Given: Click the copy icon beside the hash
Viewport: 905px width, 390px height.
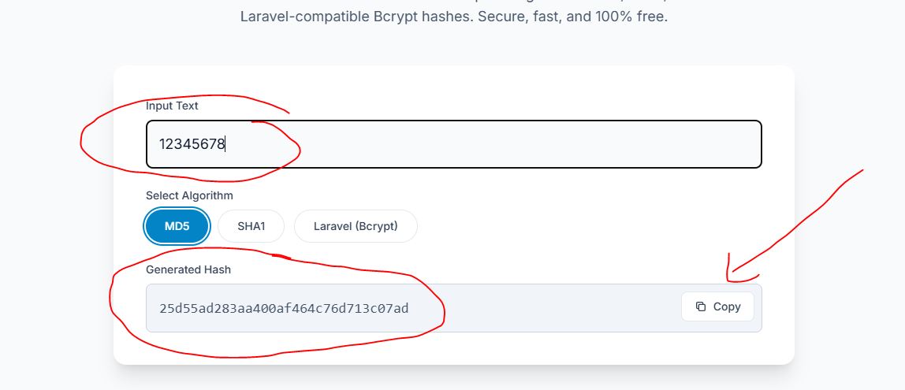Looking at the screenshot, I should 701,307.
